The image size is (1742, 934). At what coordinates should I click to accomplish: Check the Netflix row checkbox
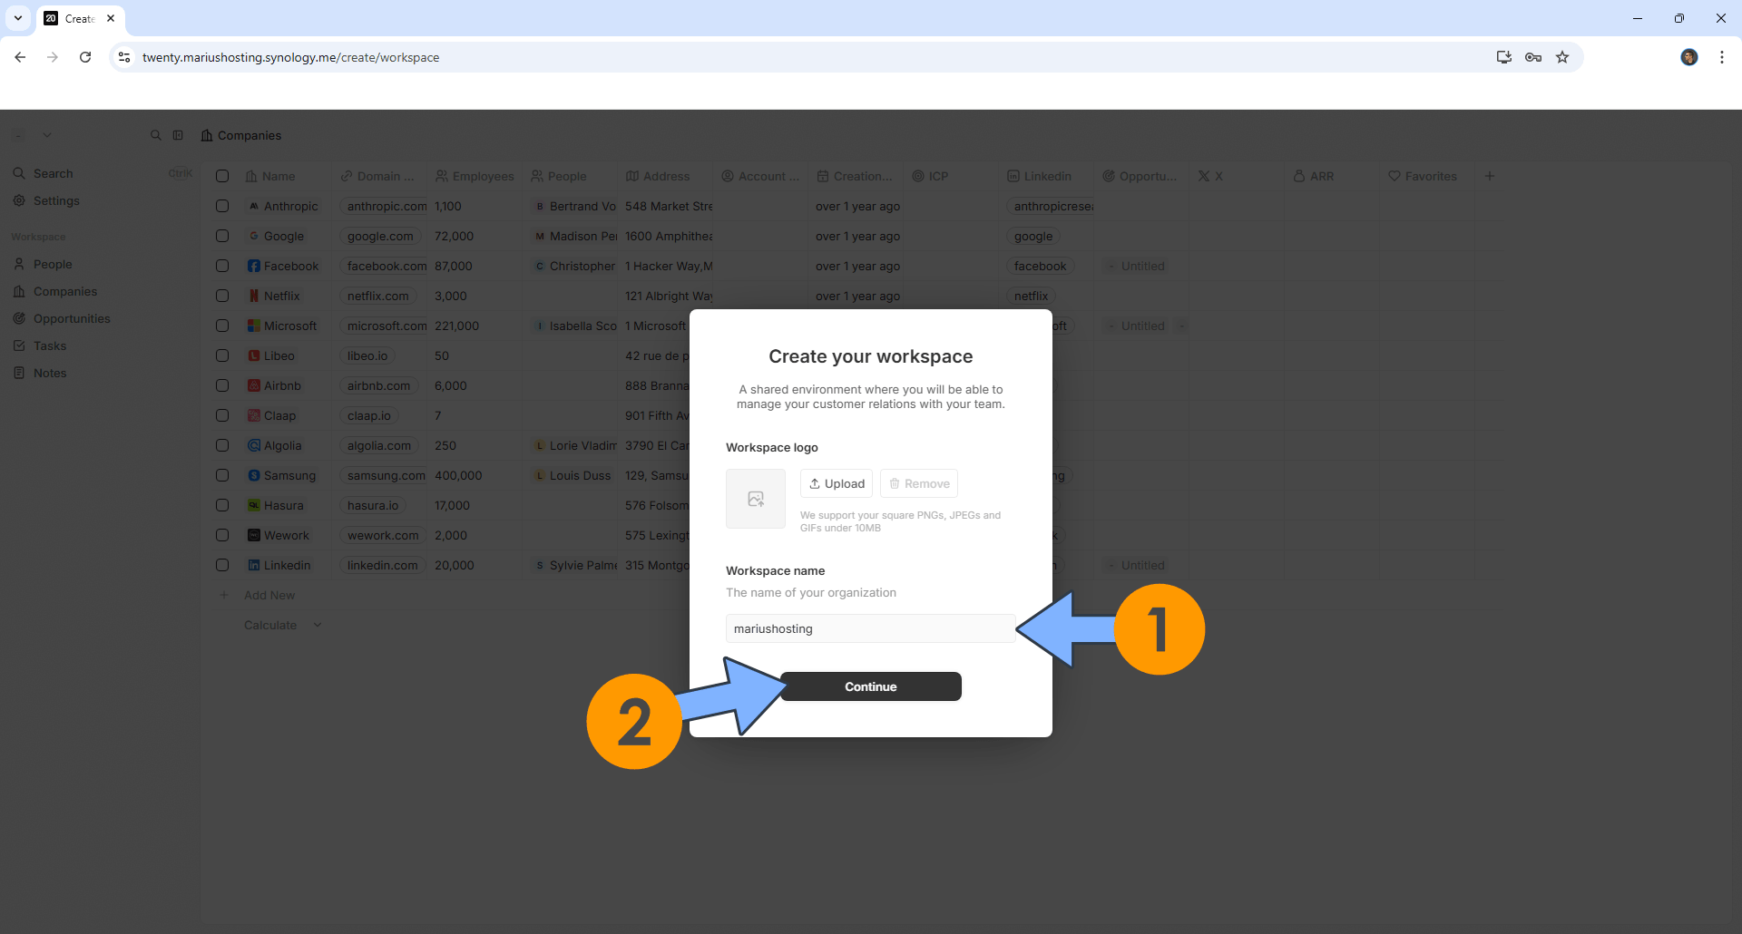click(x=222, y=296)
